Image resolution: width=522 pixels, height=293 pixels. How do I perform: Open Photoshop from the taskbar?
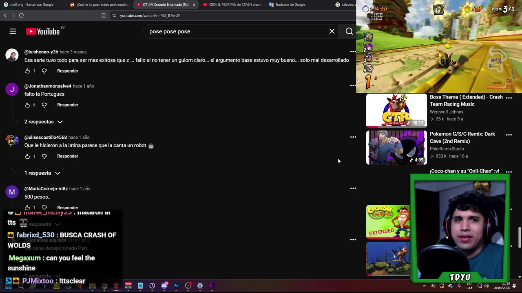pos(176,286)
